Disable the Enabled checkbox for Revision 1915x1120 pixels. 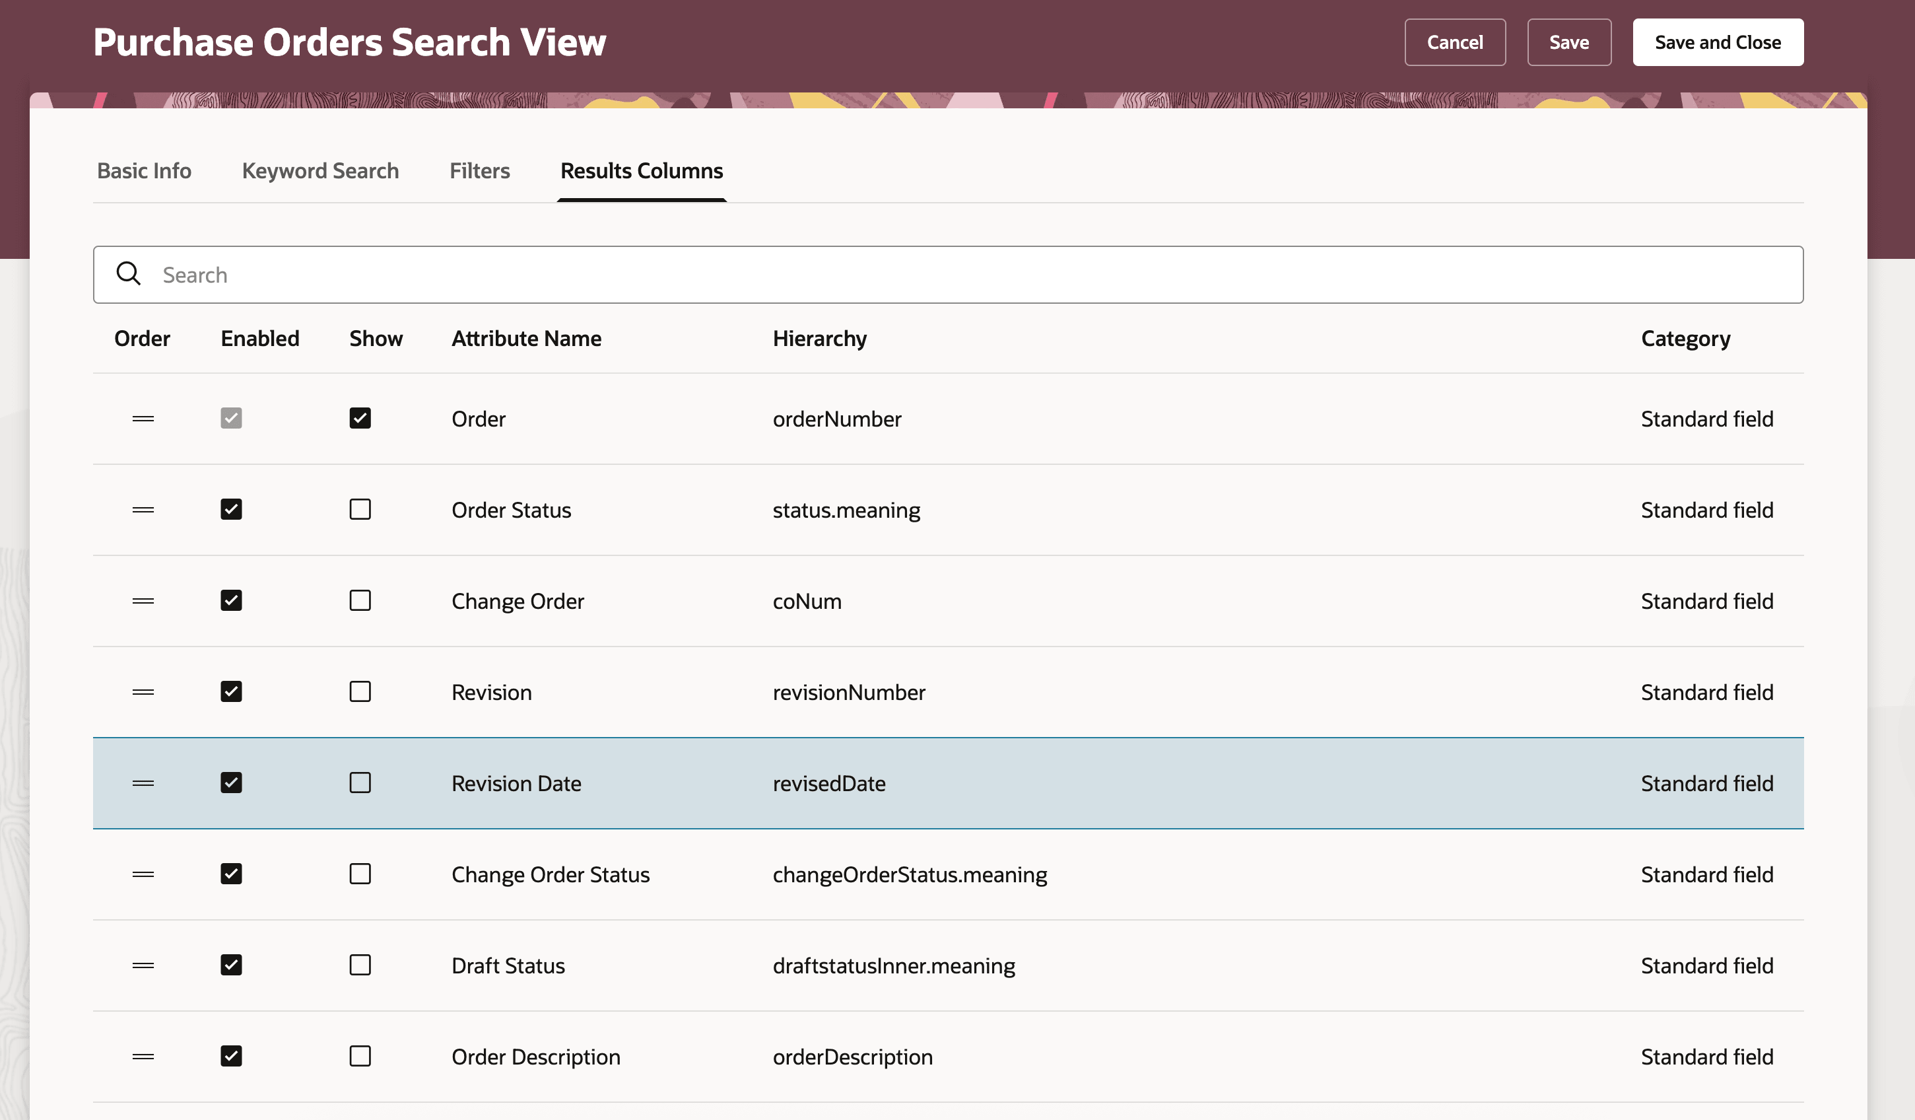[x=231, y=692]
